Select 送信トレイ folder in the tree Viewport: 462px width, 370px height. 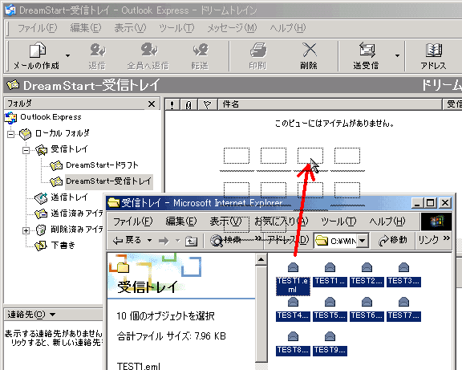tap(69, 197)
